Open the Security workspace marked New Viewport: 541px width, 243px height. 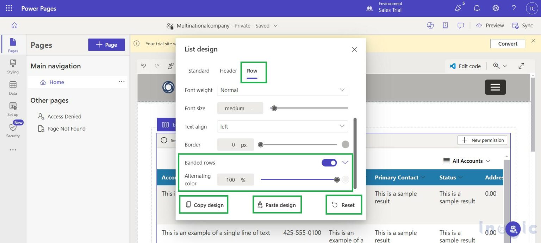tap(13, 129)
